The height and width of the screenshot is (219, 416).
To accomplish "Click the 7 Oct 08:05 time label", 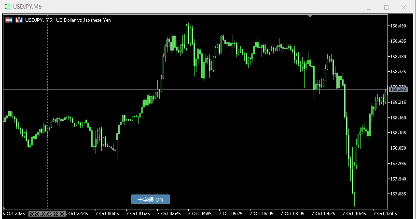I will point(292,213).
